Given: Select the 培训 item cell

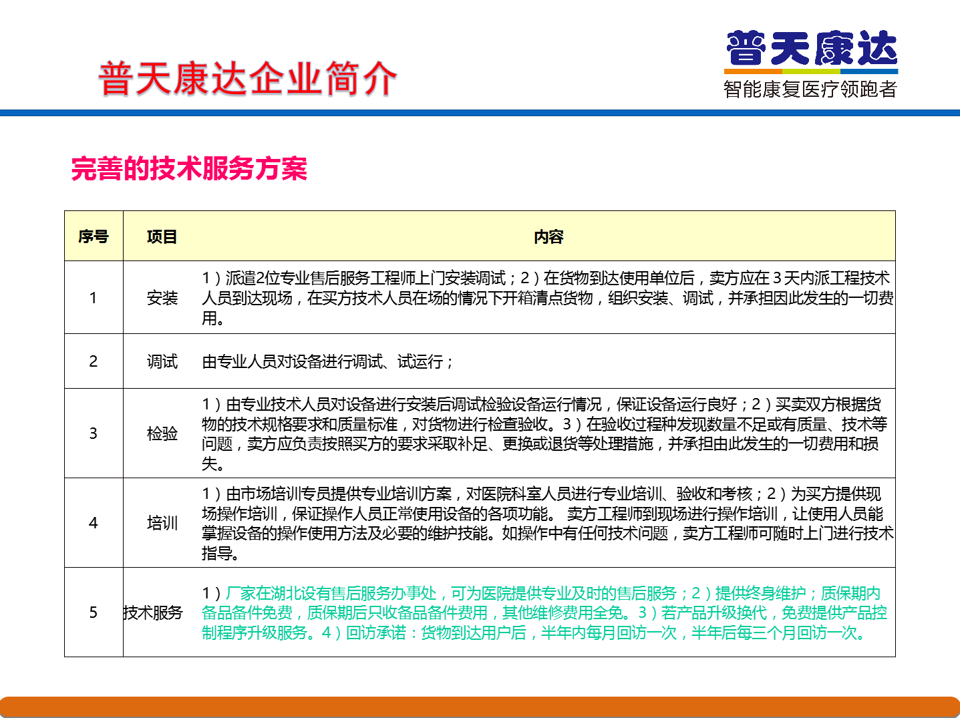Looking at the screenshot, I should click(162, 522).
